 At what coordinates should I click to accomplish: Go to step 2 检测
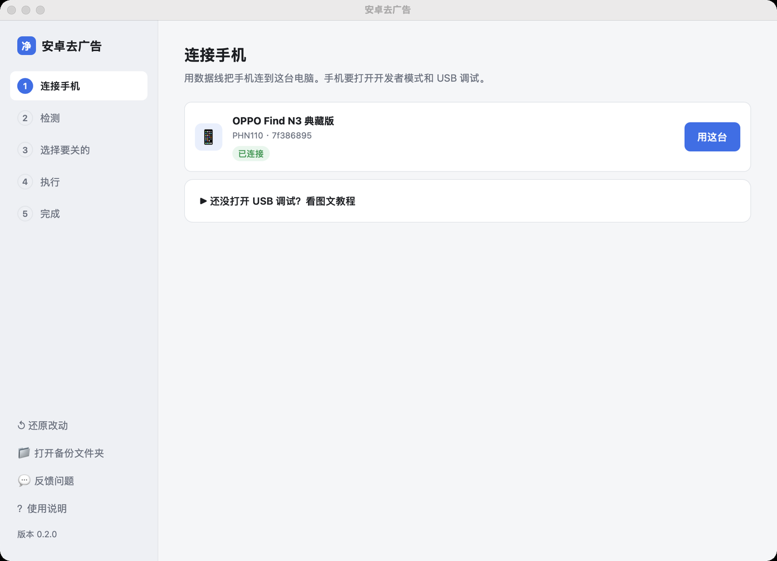tap(79, 118)
